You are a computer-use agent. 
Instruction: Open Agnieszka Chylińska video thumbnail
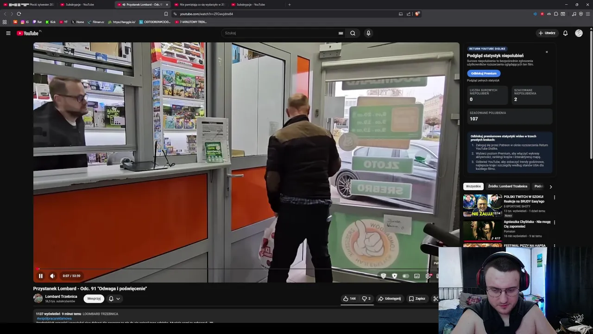pyautogui.click(x=483, y=231)
